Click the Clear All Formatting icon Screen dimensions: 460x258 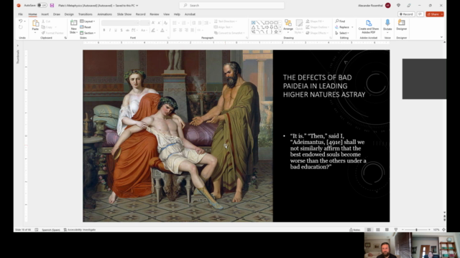(165, 23)
